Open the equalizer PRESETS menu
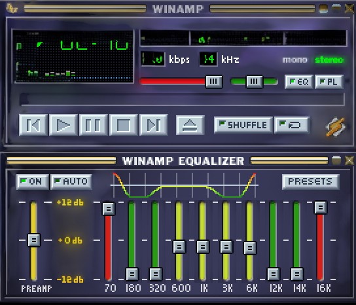Screen dimensions: 356x305 point(311,182)
